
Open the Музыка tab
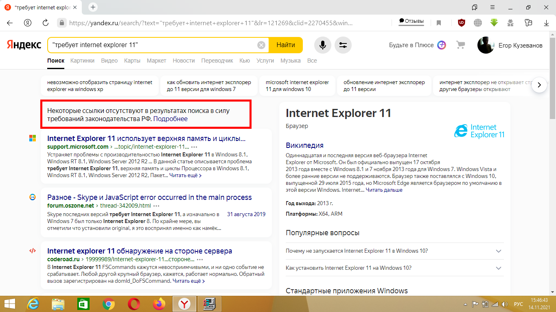291,61
